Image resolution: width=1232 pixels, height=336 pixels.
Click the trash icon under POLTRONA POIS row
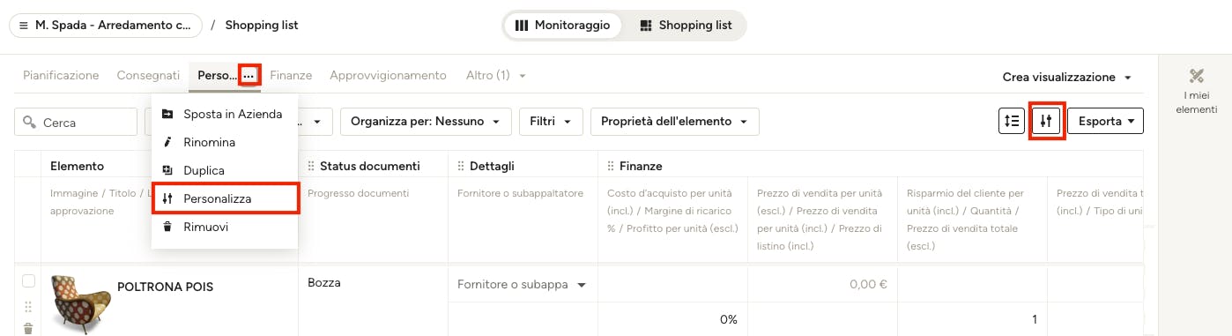pos(28,328)
